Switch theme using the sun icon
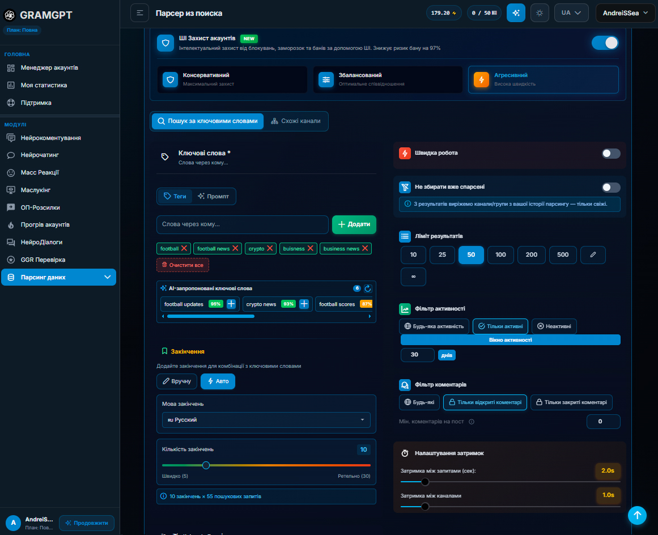This screenshot has height=535, width=658. point(540,13)
